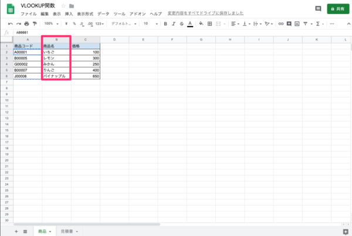Click the save status link
The height and width of the screenshot is (236, 352).
click(x=205, y=14)
